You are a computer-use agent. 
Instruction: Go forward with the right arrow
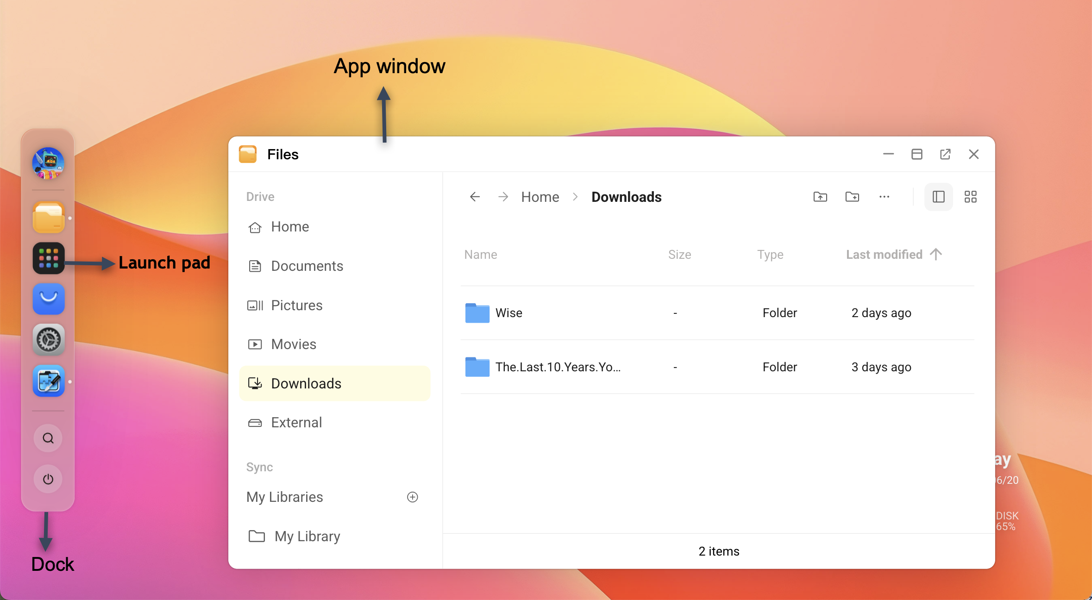tap(503, 197)
